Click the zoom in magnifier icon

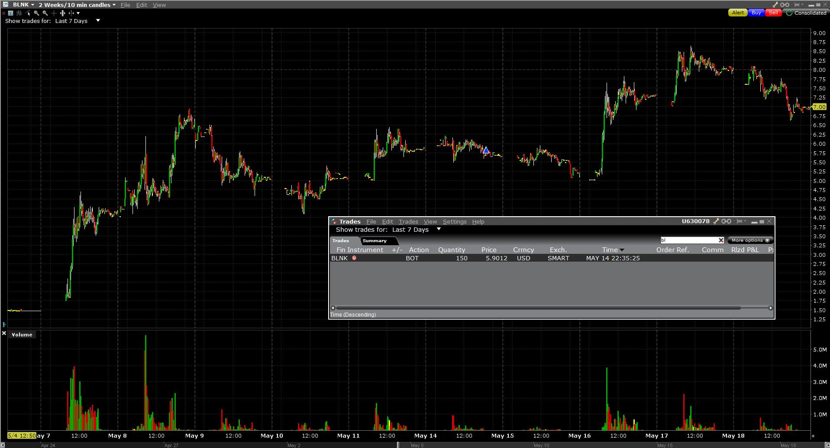pyautogui.click(x=36, y=13)
